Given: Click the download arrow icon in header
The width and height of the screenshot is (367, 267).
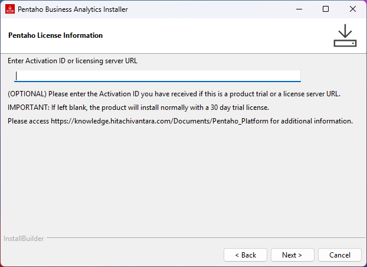Looking at the screenshot, I should pos(345,36).
